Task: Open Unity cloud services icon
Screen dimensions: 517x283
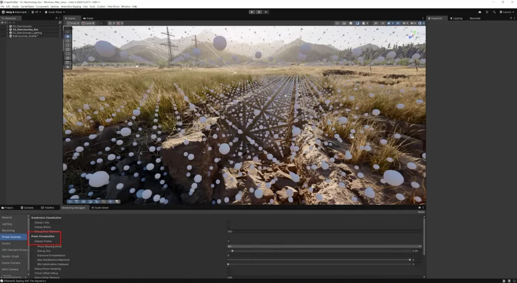Action: [x=479, y=12]
